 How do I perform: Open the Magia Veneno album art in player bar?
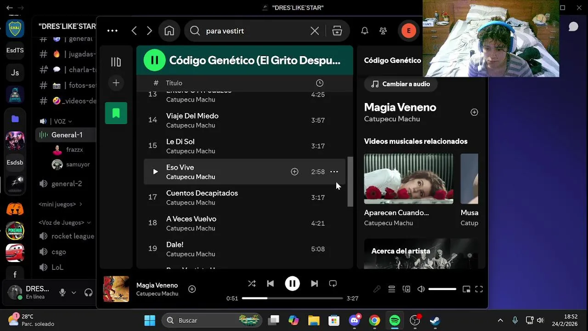pyautogui.click(x=116, y=289)
